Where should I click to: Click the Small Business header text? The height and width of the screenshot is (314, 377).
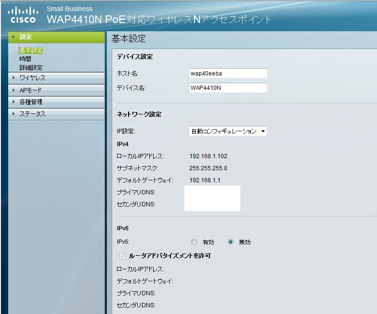click(x=69, y=9)
